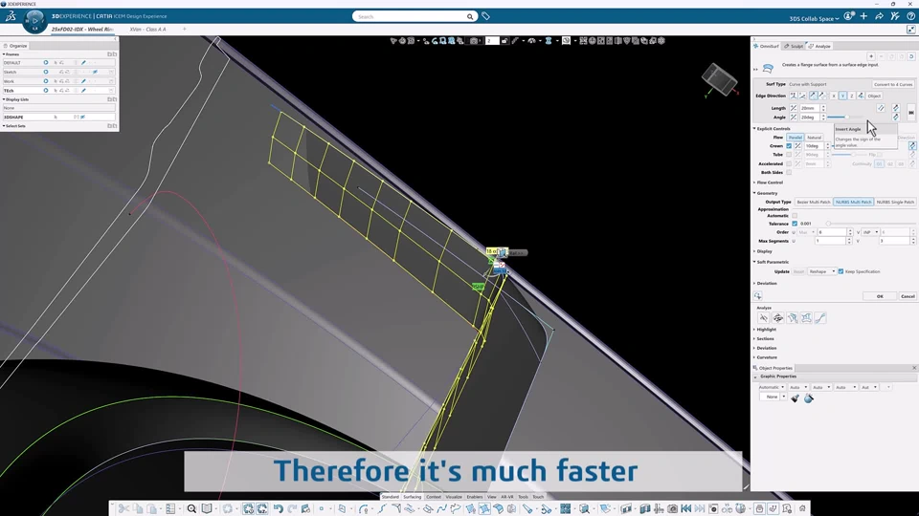Adjust the Tube angle slider
This screenshot has width=919, height=516.
(853, 155)
